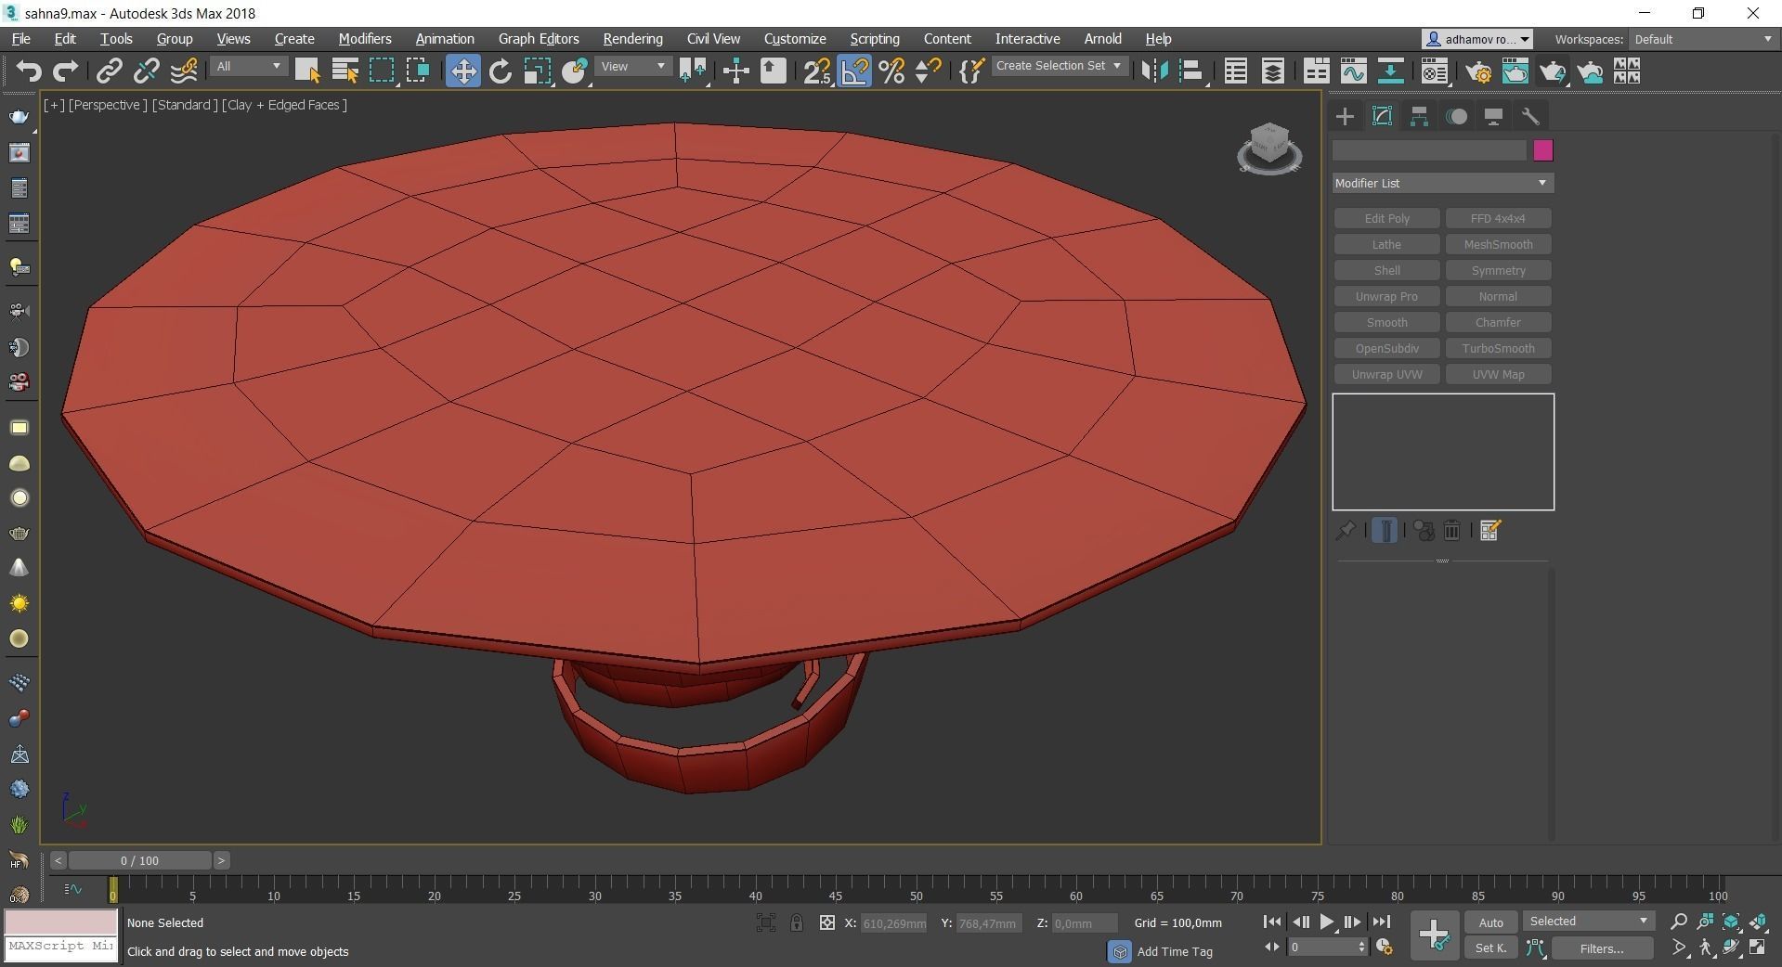Open the reference coordinate View dropdown

click(633, 67)
